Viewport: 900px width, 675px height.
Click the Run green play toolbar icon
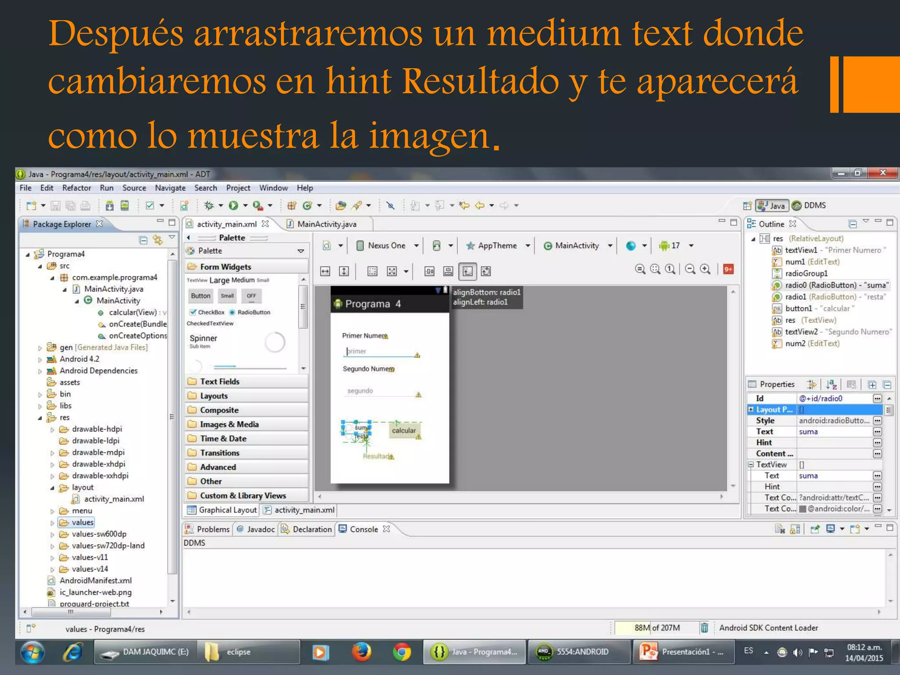click(233, 205)
